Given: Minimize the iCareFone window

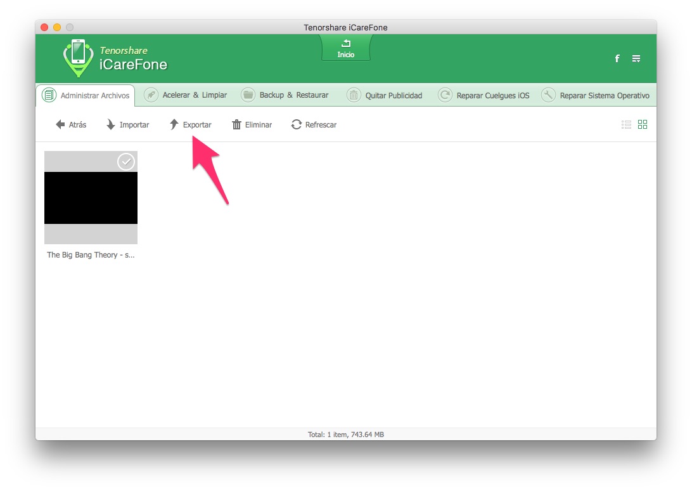Looking at the screenshot, I should [57, 27].
